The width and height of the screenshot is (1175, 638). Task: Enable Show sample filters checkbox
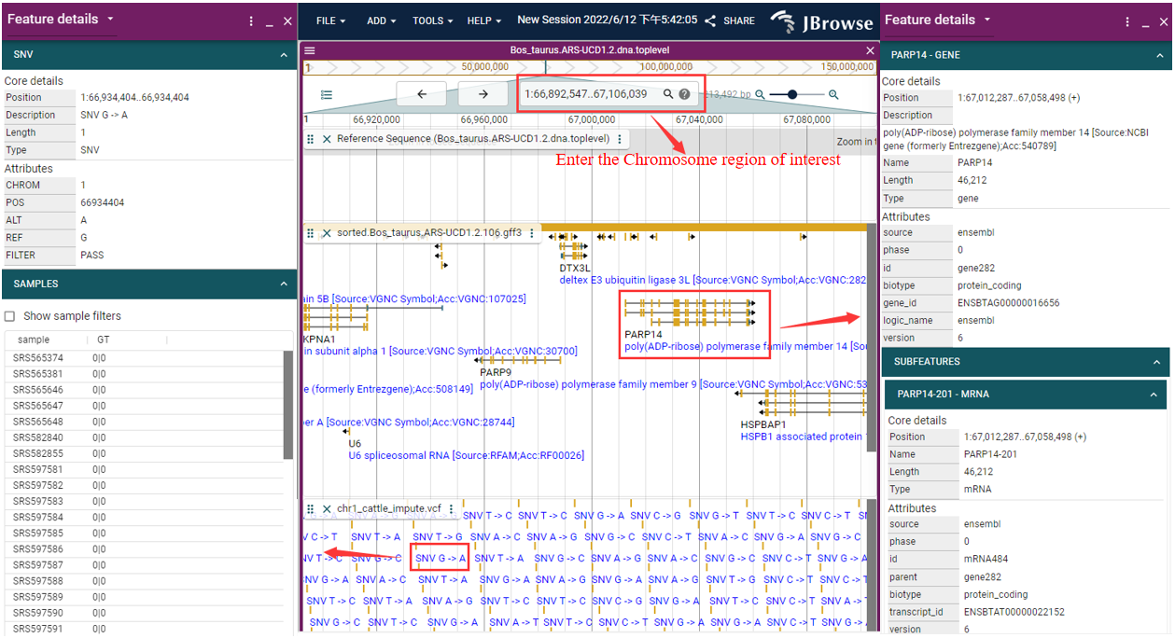coord(10,316)
